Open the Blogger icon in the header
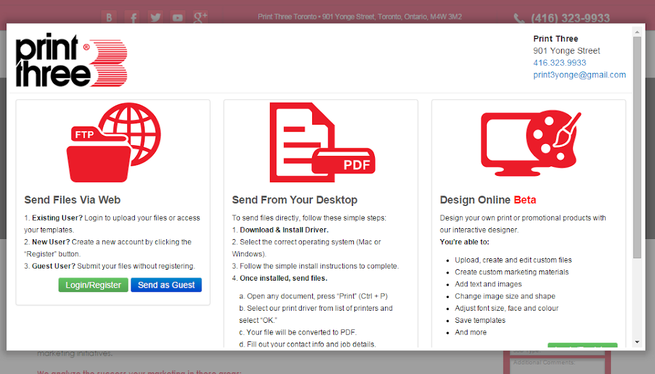Screen dimensions: 655x374 tap(109, 17)
